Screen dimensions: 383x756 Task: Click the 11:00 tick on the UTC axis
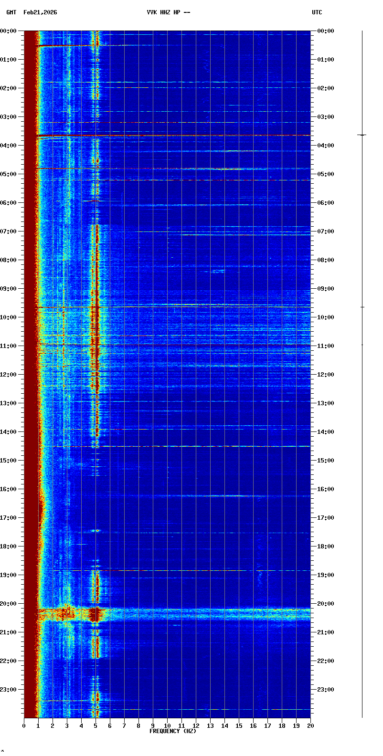[326, 346]
